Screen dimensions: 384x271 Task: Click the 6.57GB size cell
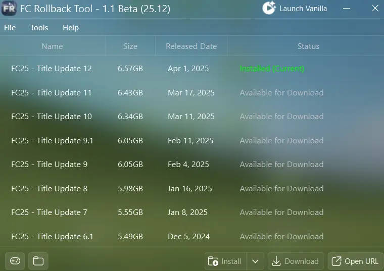130,69
